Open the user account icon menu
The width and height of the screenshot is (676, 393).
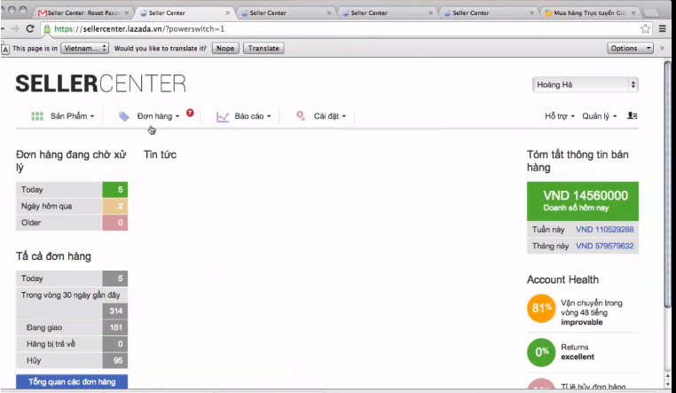[632, 116]
